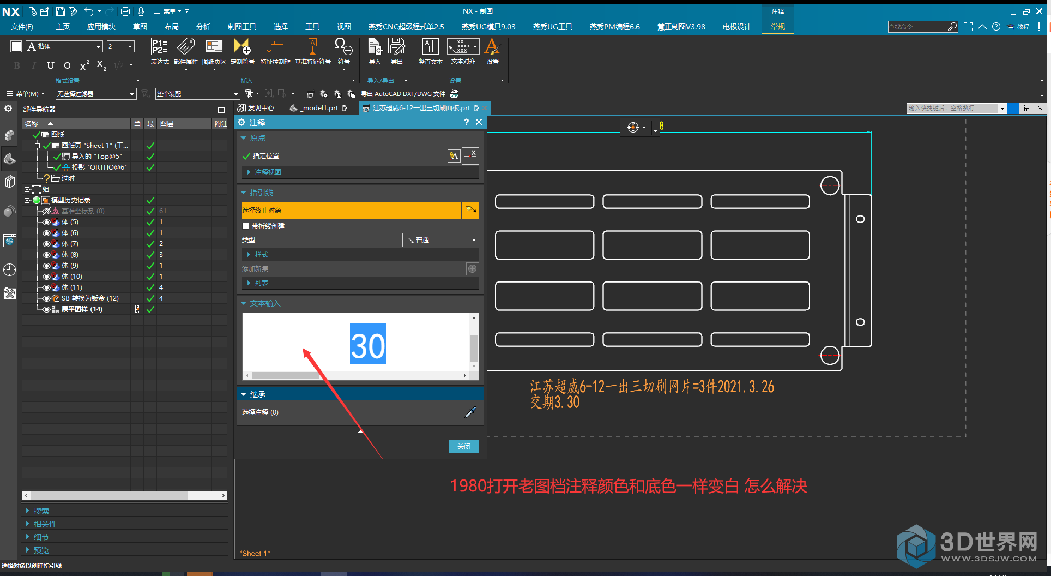This screenshot has width=1051, height=576.
Task: Click the 查找命令 search field
Action: 917,27
